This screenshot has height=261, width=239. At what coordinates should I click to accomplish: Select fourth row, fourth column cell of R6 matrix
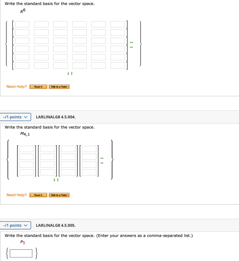[x=79, y=49]
